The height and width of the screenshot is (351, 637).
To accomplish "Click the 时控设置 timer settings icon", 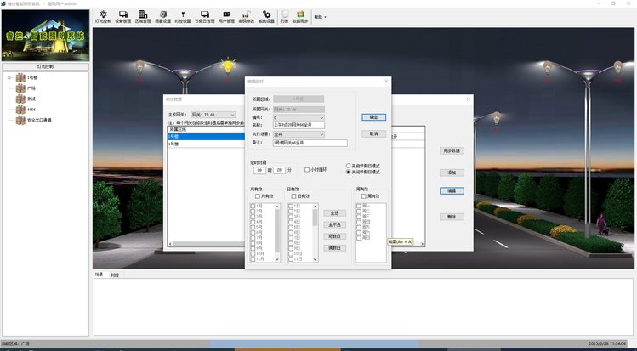I will 185,16.
